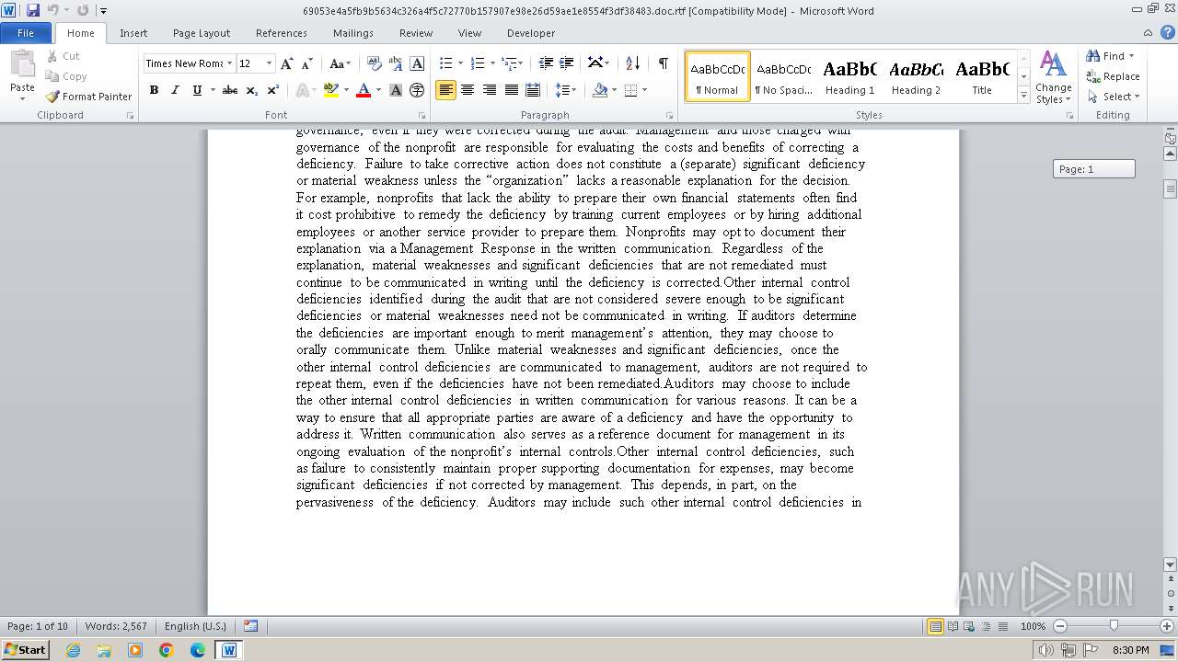Justify the text
This screenshot has width=1178, height=662.
(x=511, y=90)
